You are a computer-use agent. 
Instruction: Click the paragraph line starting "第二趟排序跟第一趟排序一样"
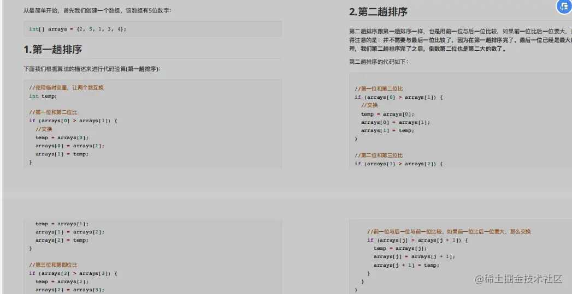(461, 31)
